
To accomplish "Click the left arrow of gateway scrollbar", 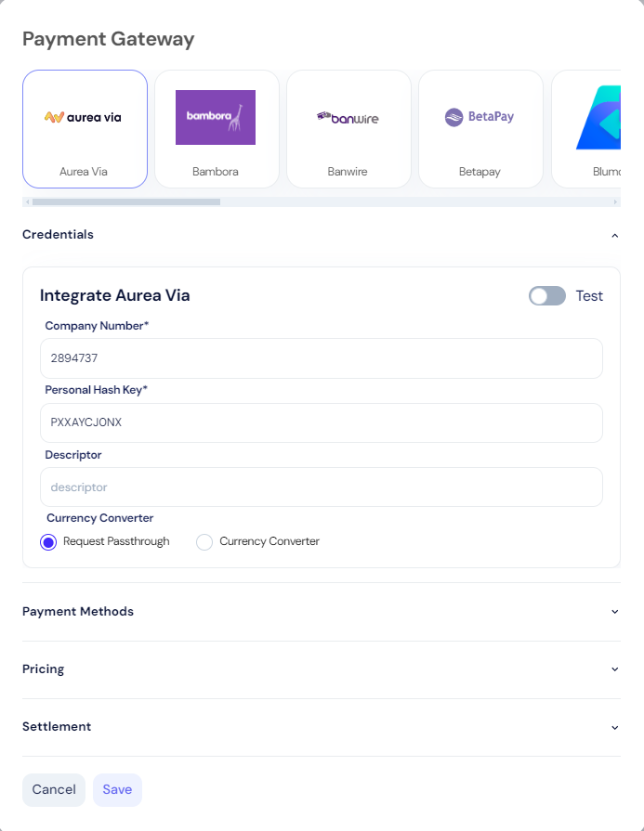I will click(28, 201).
